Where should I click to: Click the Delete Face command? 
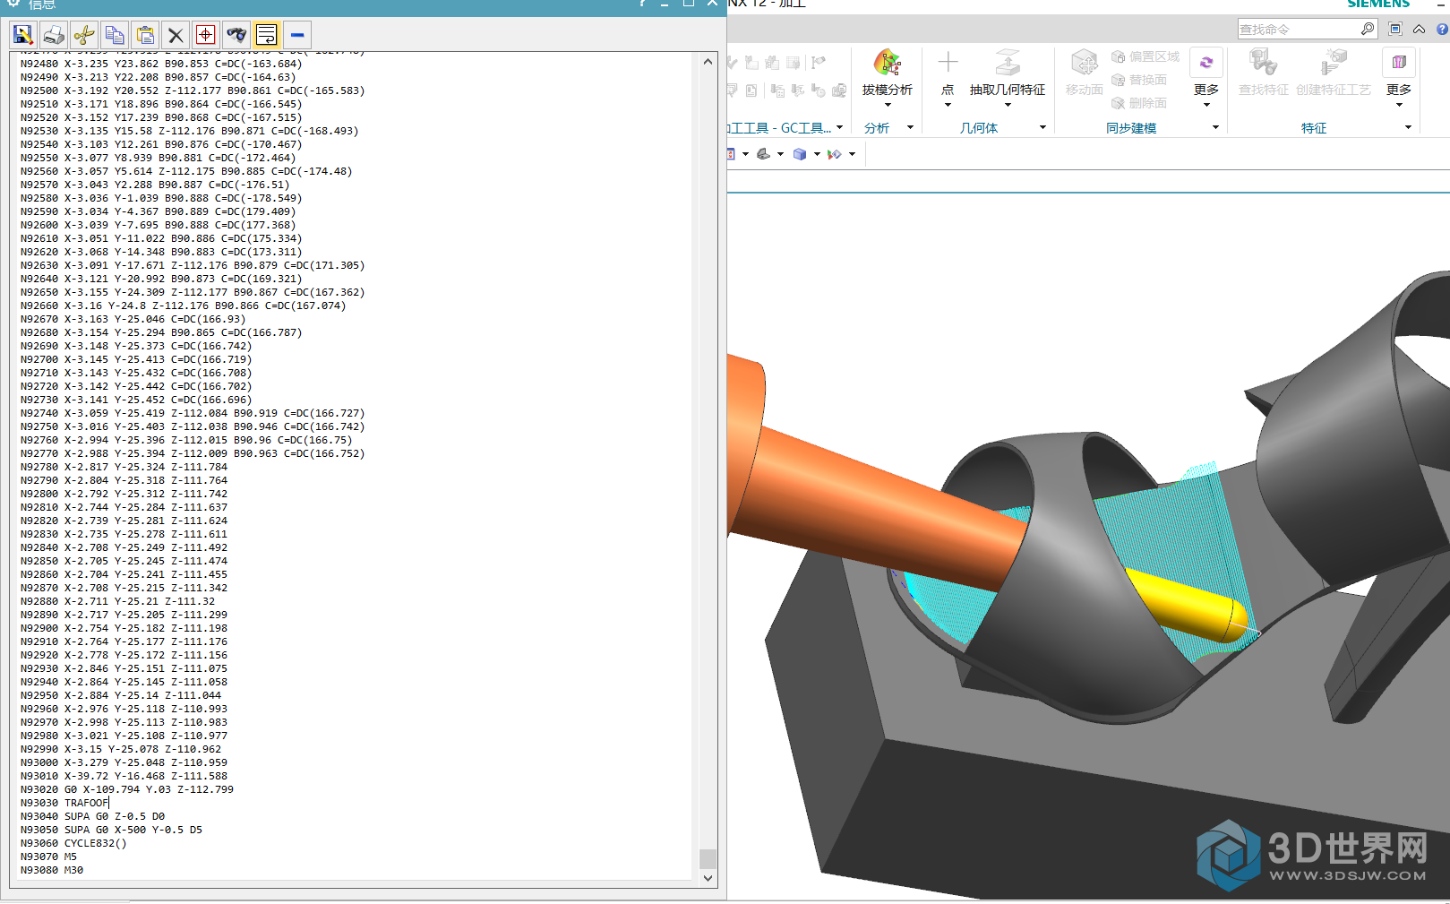pos(1139,103)
